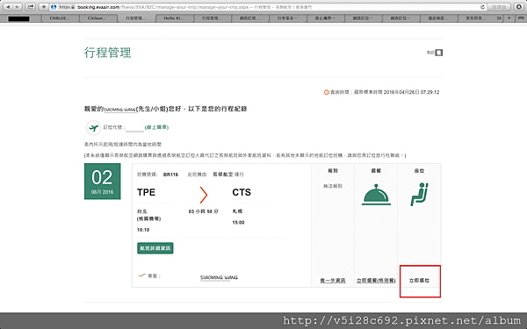Click the duration text 03 小時 50 分
The width and height of the screenshot is (527, 329).
(204, 211)
